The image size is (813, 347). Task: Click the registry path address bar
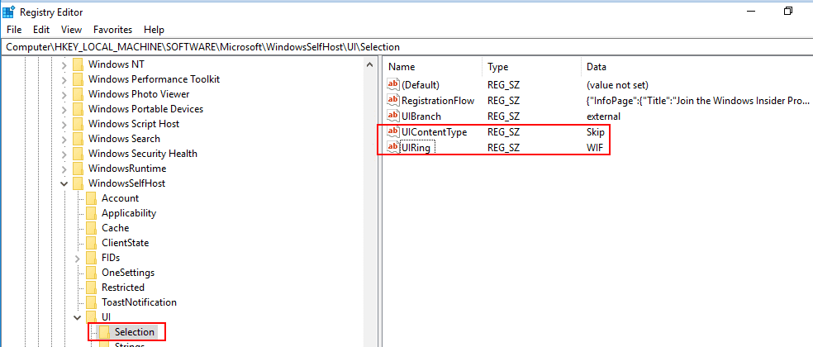pyautogui.click(x=406, y=47)
